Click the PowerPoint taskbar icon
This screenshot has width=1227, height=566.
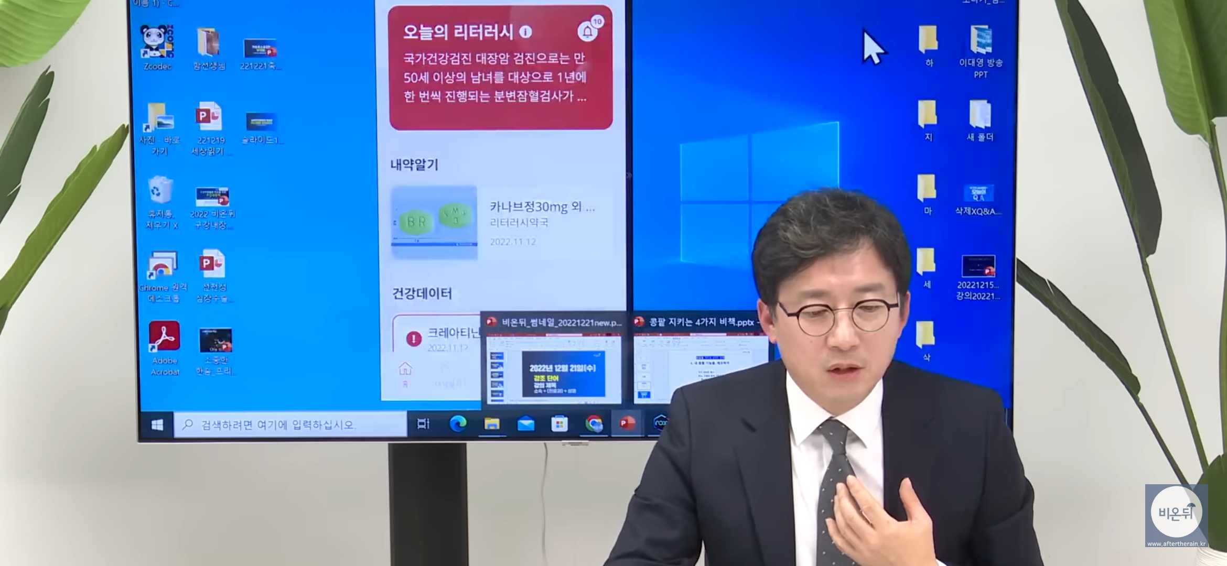point(627,423)
